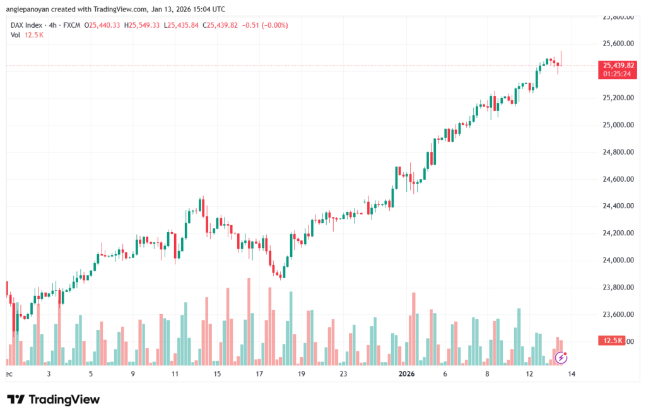Click the 2026 label on time axis
This screenshot has width=646, height=417.
pos(407,373)
